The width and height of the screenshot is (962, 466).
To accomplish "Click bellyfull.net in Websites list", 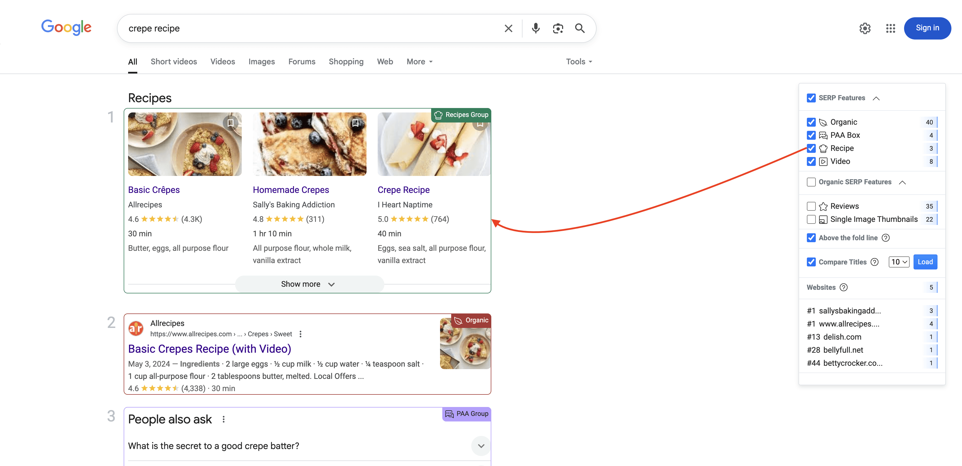I will click(843, 350).
